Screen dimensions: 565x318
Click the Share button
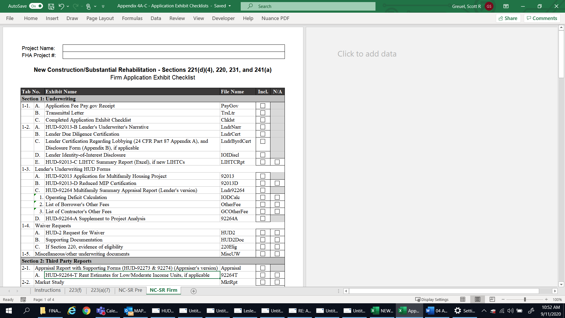[508, 18]
